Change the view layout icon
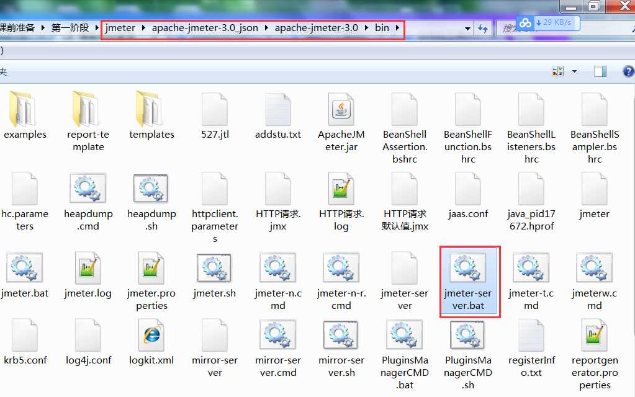 click(x=557, y=71)
